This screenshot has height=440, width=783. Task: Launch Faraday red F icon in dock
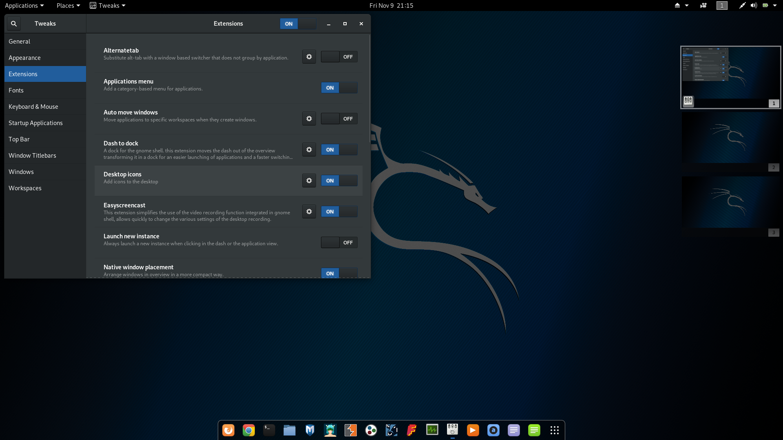(x=412, y=430)
